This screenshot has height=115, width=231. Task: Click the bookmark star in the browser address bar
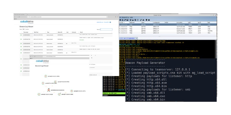point(107,17)
